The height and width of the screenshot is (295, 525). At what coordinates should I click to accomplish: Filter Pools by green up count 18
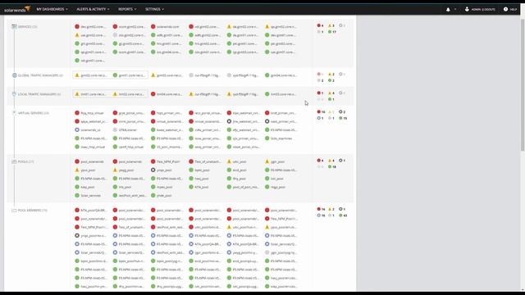click(x=332, y=167)
